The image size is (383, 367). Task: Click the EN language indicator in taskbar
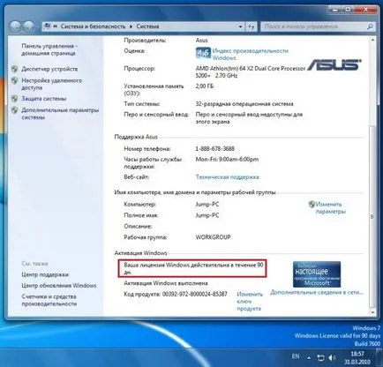[x=296, y=356]
